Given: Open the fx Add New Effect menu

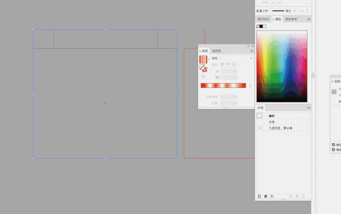Looking at the screenshot, I should tap(272, 196).
